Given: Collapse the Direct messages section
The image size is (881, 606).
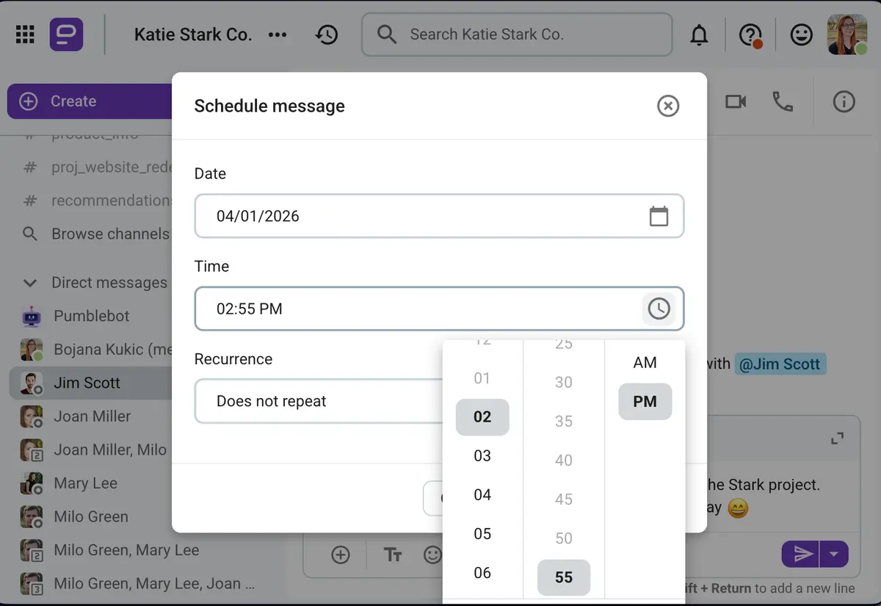Looking at the screenshot, I should pyautogui.click(x=29, y=283).
